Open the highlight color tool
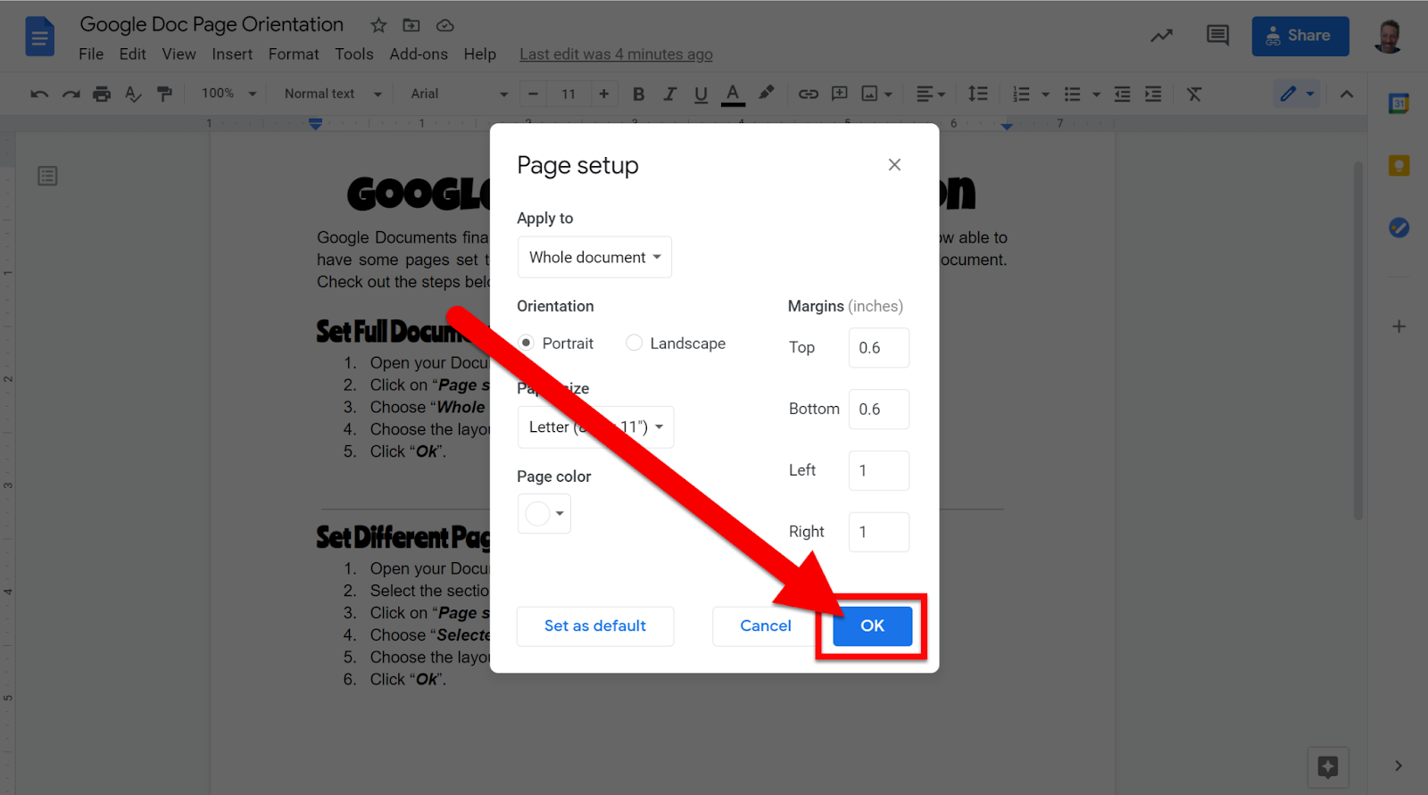Image resolution: width=1428 pixels, height=795 pixels. (766, 93)
